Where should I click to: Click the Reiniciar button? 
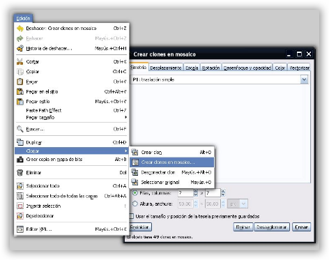coord(139,227)
